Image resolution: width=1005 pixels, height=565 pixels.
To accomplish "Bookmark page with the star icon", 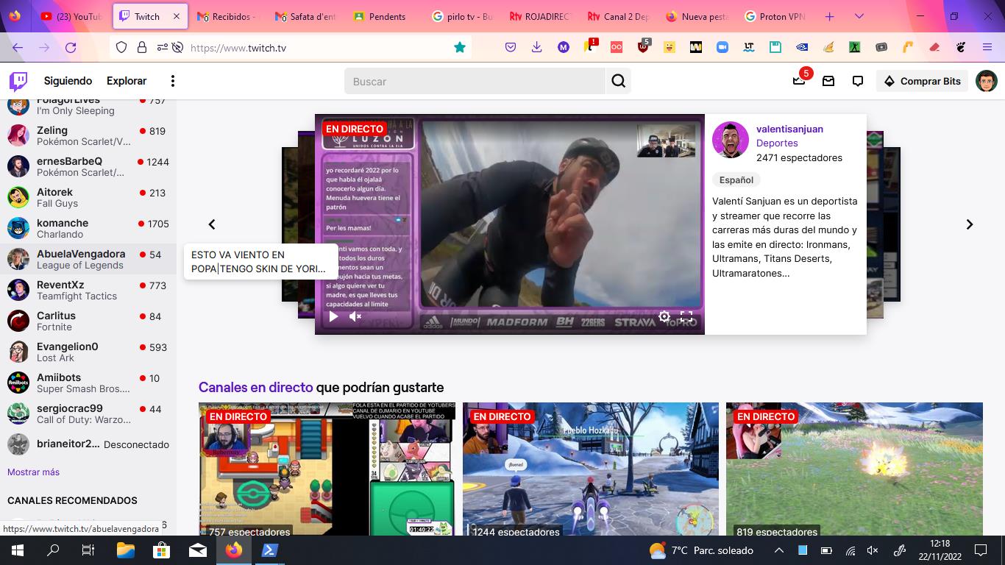I will click(x=460, y=47).
